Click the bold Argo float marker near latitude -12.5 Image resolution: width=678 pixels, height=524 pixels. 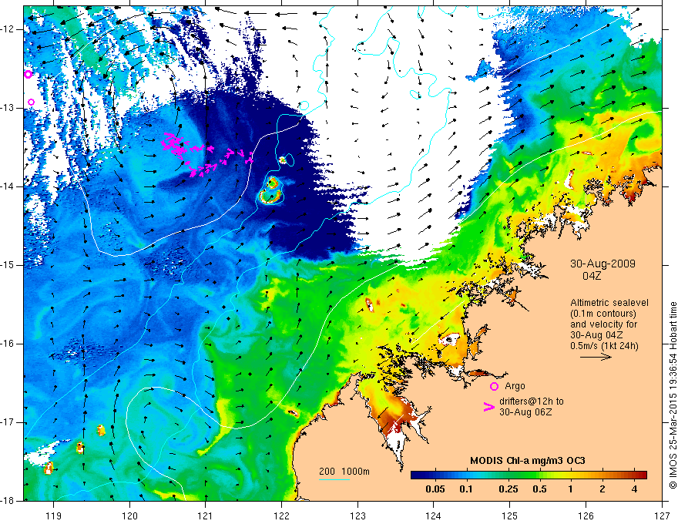(28, 75)
